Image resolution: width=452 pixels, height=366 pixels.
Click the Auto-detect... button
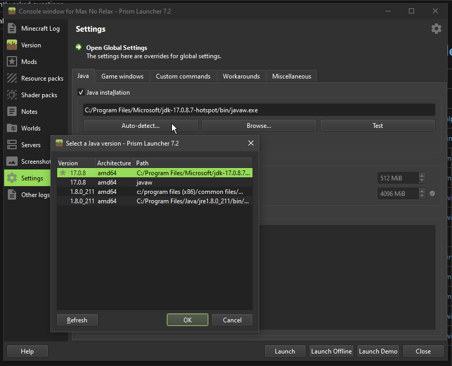141,125
